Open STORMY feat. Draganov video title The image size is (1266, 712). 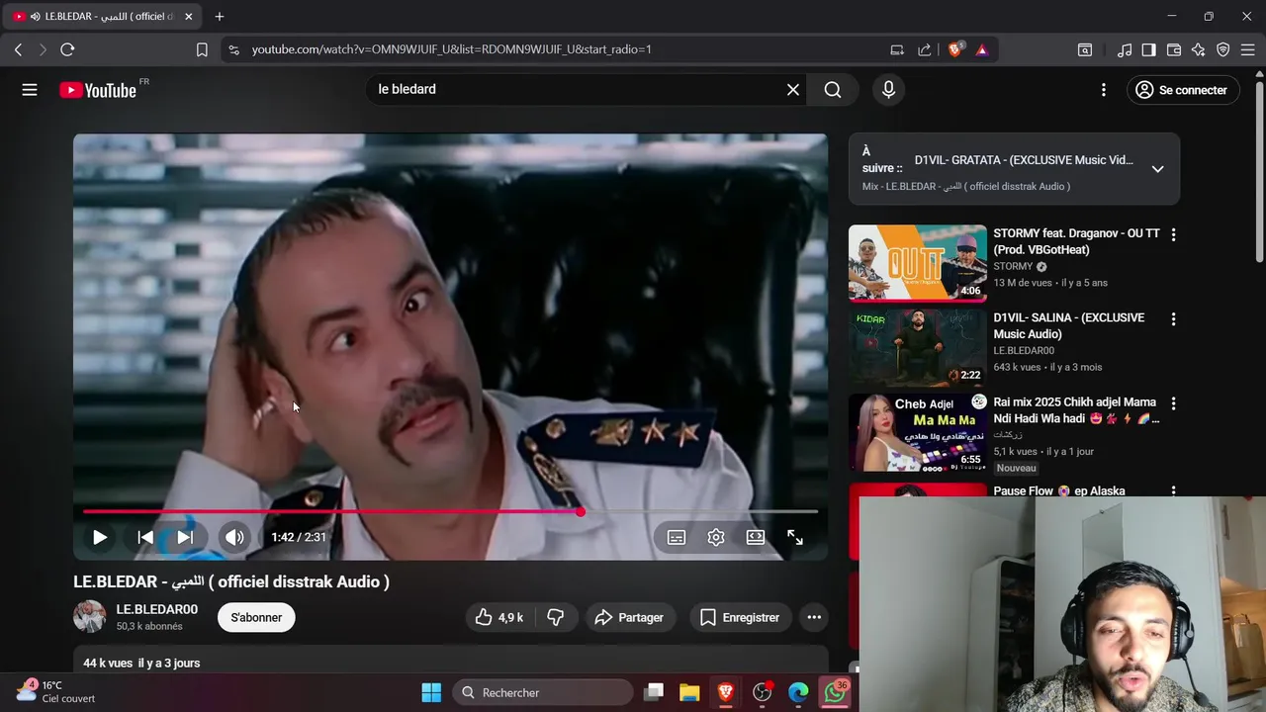1076,241
